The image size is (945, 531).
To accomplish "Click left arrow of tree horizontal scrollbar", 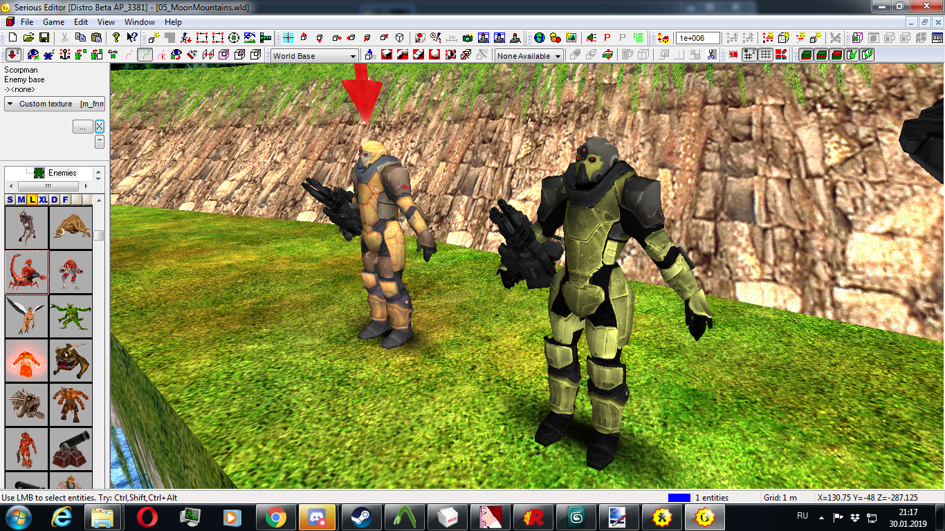I will (12, 186).
